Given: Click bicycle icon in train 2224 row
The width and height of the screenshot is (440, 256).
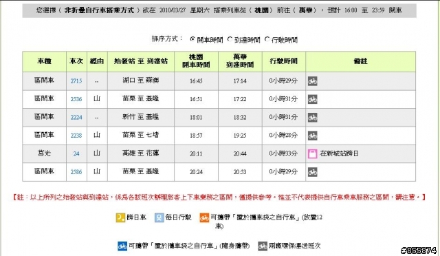Looking at the screenshot, I should [x=313, y=118].
